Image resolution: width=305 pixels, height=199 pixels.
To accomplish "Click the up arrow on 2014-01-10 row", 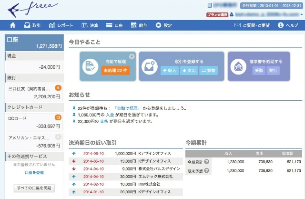I will click(x=74, y=192).
